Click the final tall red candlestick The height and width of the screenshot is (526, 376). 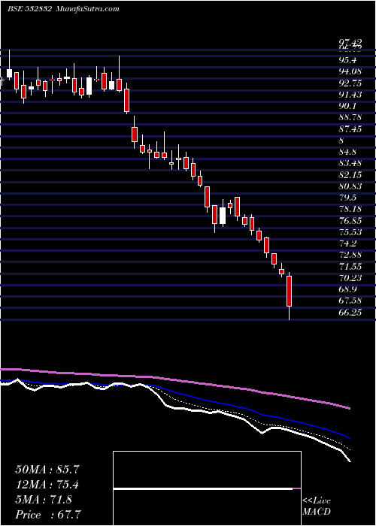pyautogui.click(x=289, y=291)
